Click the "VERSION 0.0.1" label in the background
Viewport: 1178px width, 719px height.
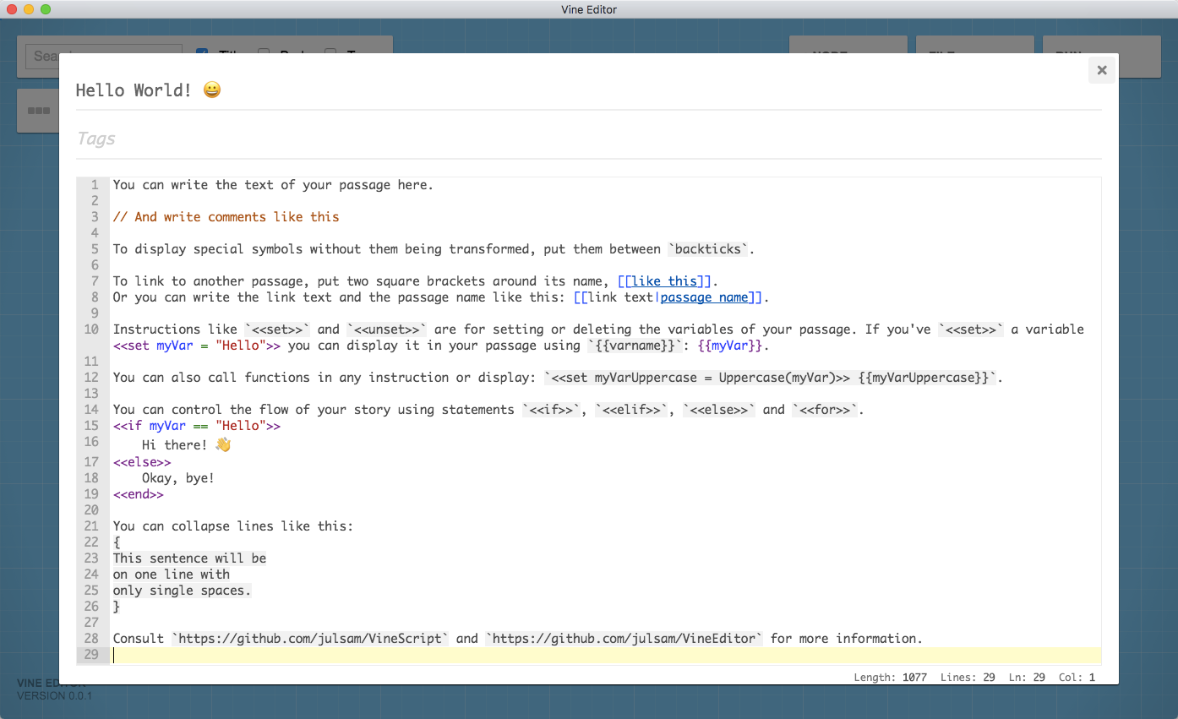(55, 696)
